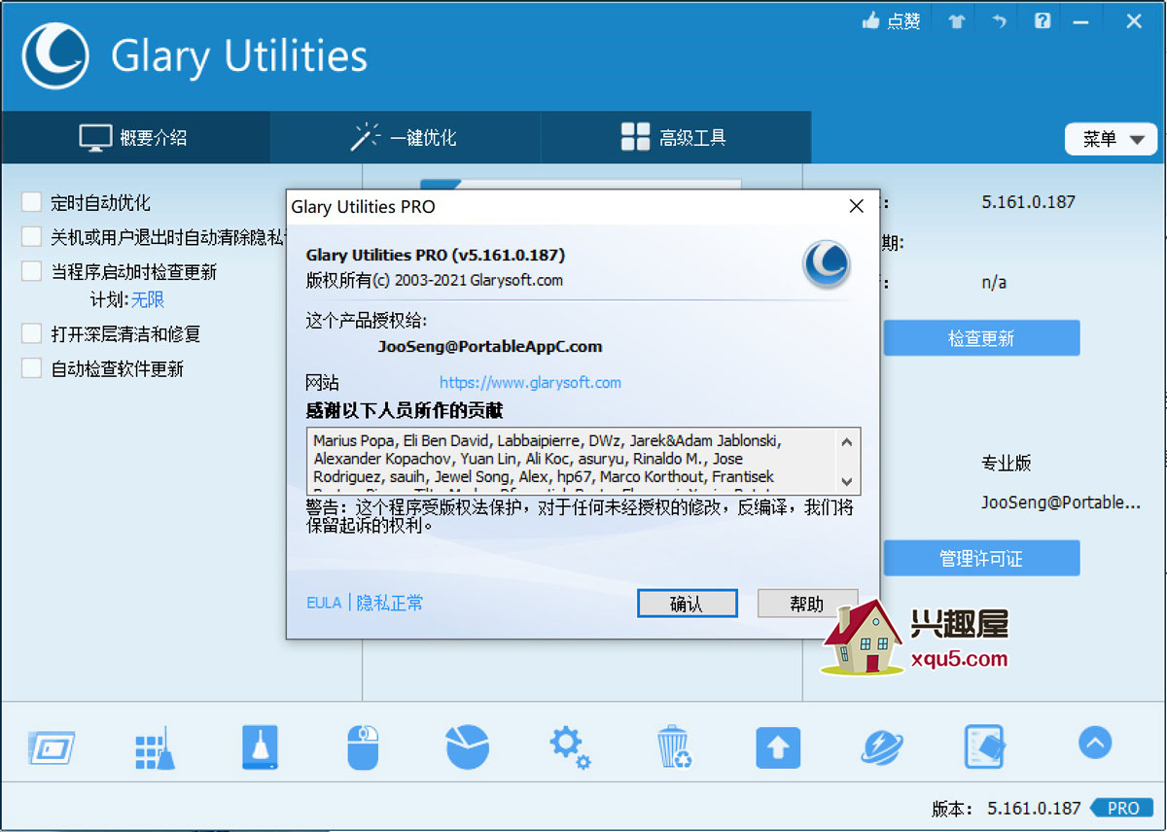Click the undo arrow icon in title bar
The height and width of the screenshot is (832, 1167).
1000,21
